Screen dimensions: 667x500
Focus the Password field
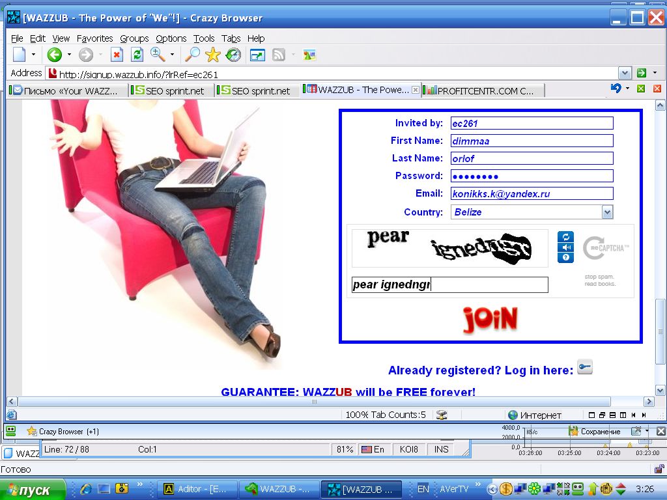532,176
